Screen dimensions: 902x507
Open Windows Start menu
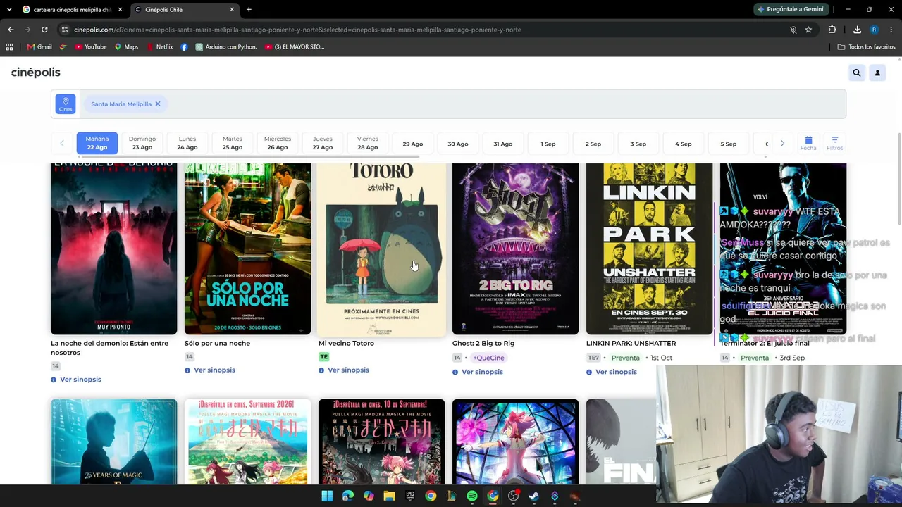point(327,496)
